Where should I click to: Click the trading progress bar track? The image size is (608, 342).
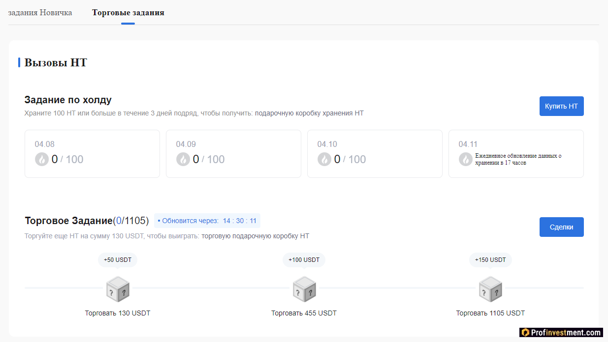304,287
